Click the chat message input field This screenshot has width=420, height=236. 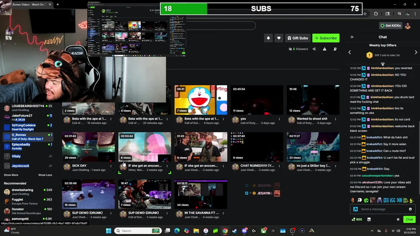383,209
